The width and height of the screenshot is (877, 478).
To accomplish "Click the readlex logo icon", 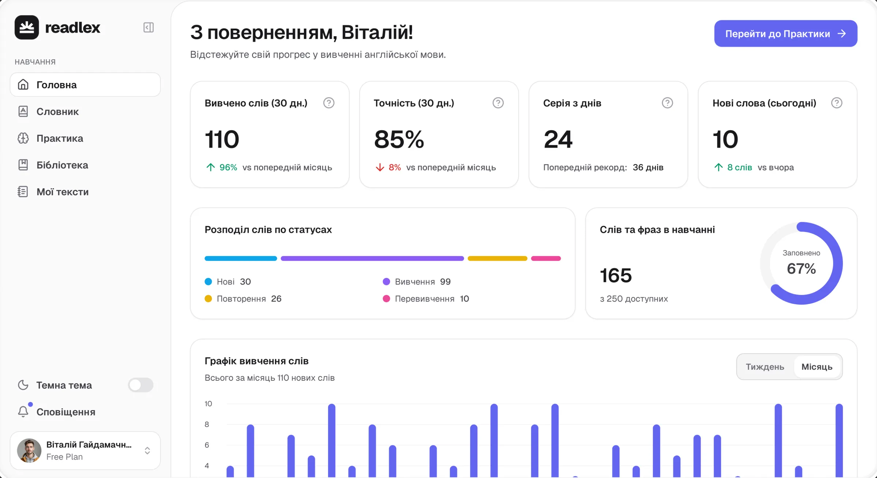I will tap(27, 27).
